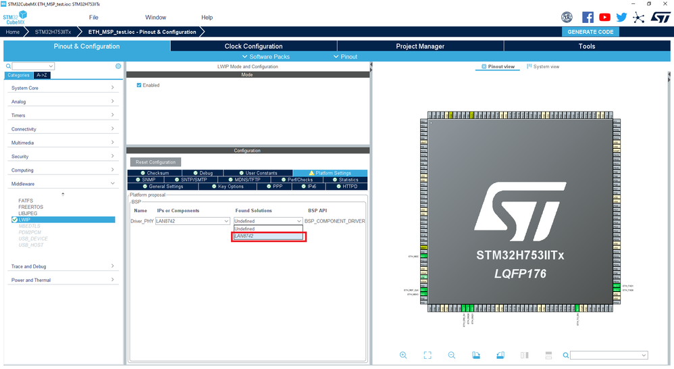This screenshot has height=369, width=674.
Task: Expand the Connectivity category
Action: point(63,129)
